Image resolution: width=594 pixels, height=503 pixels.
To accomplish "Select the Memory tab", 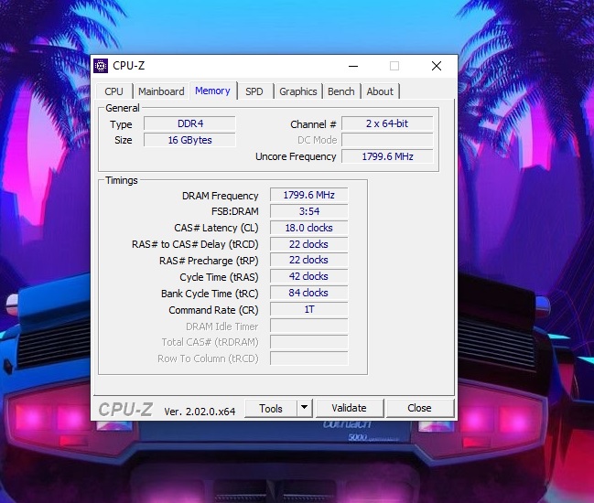I will click(x=212, y=91).
